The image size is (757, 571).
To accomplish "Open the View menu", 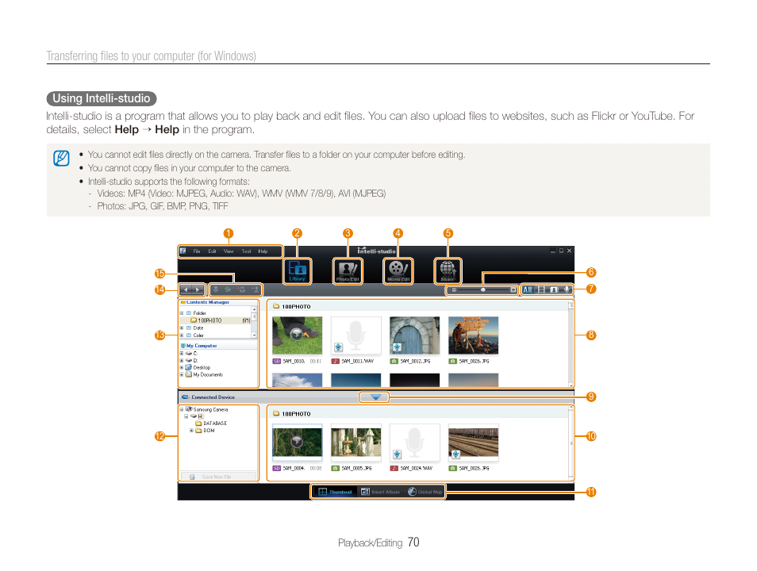I will click(x=229, y=251).
